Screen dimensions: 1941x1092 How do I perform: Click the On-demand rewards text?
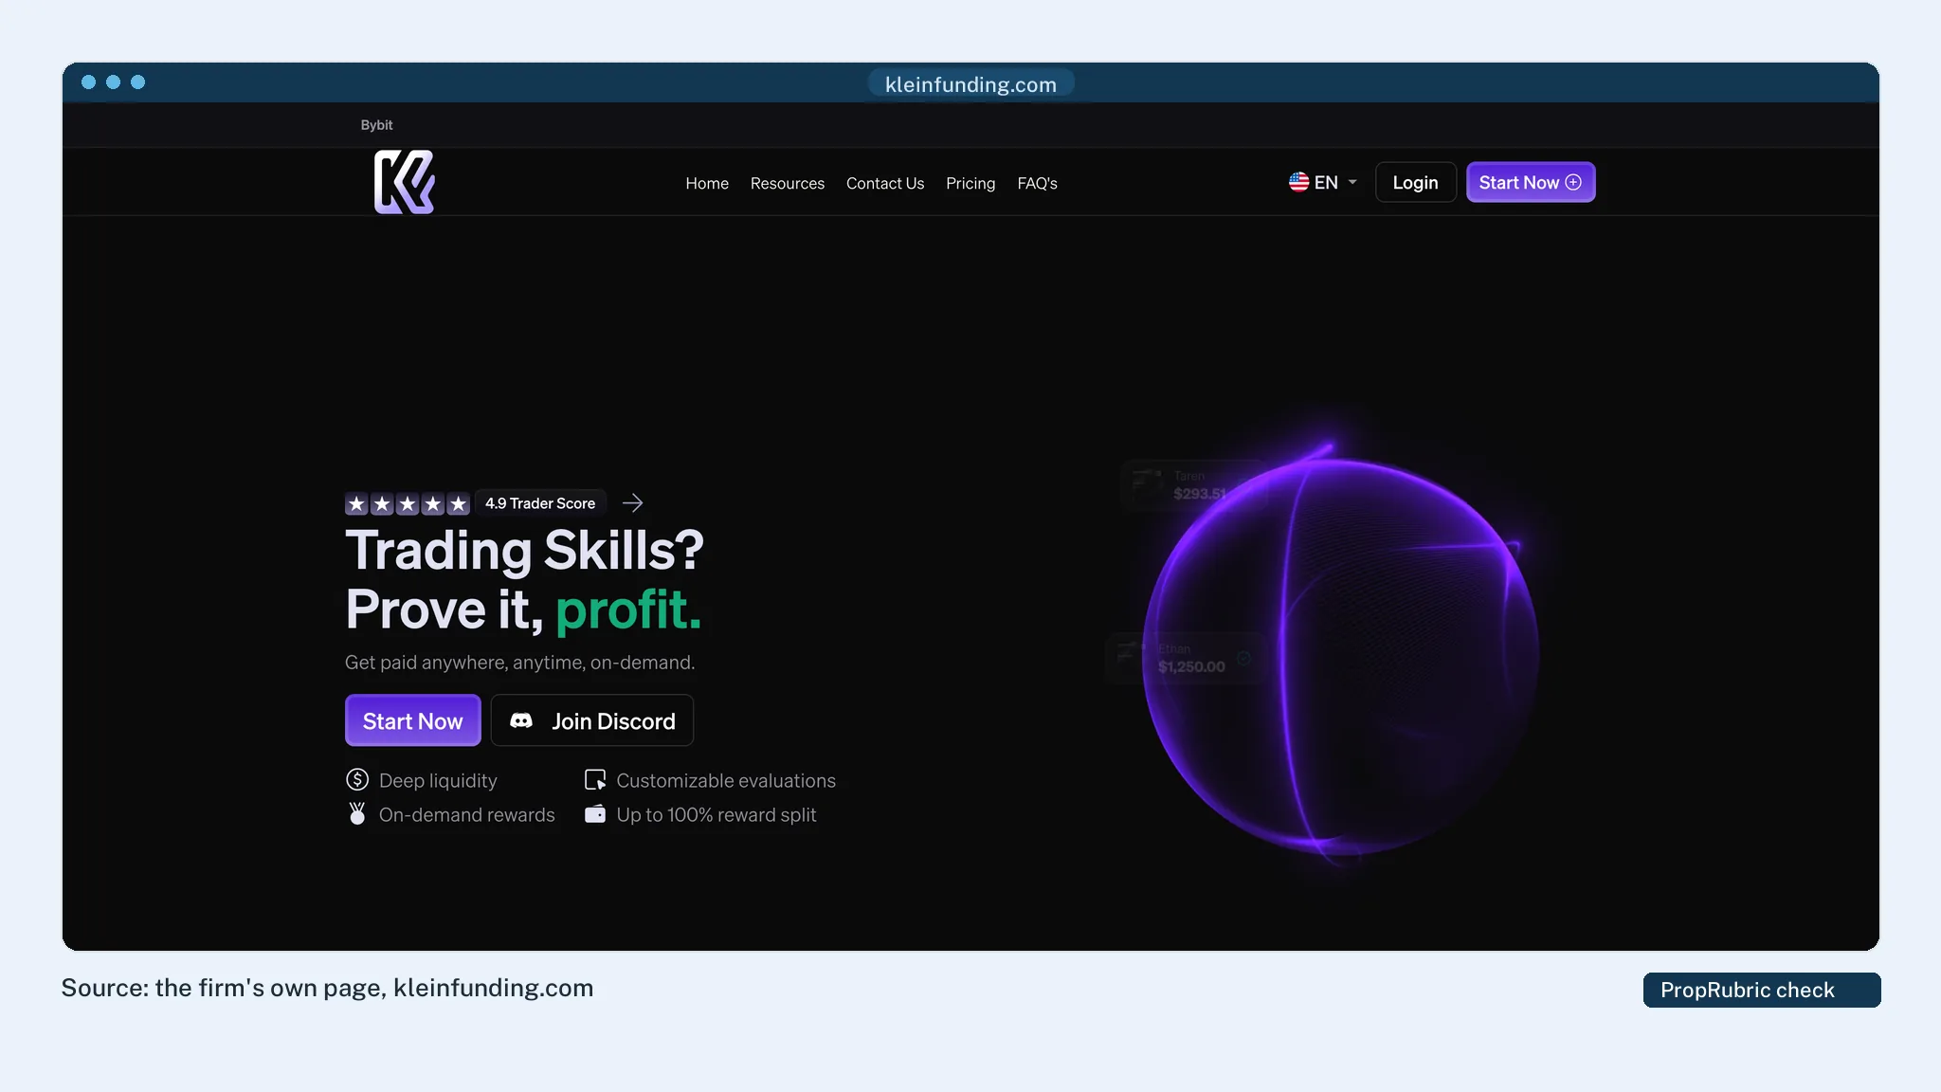[x=467, y=814]
